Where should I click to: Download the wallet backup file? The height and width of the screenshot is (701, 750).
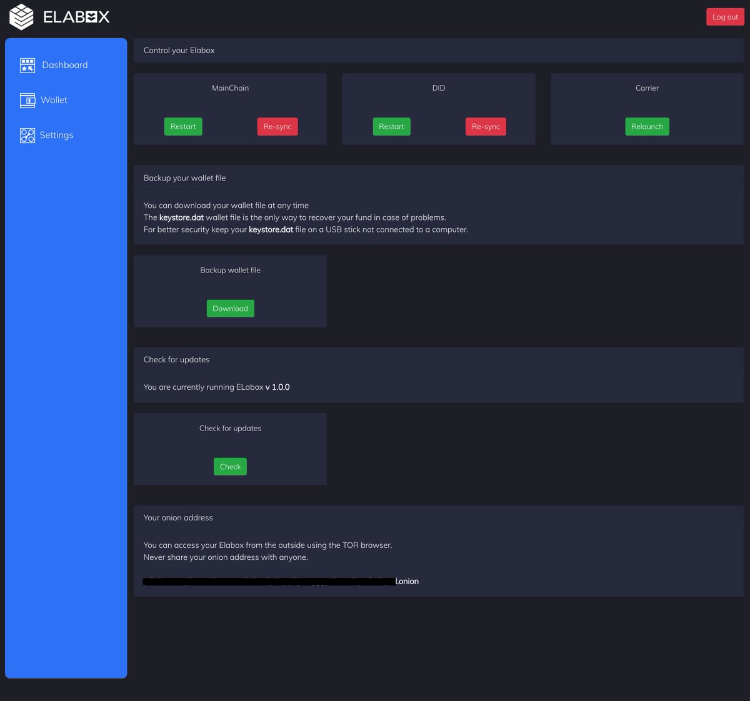coord(230,308)
